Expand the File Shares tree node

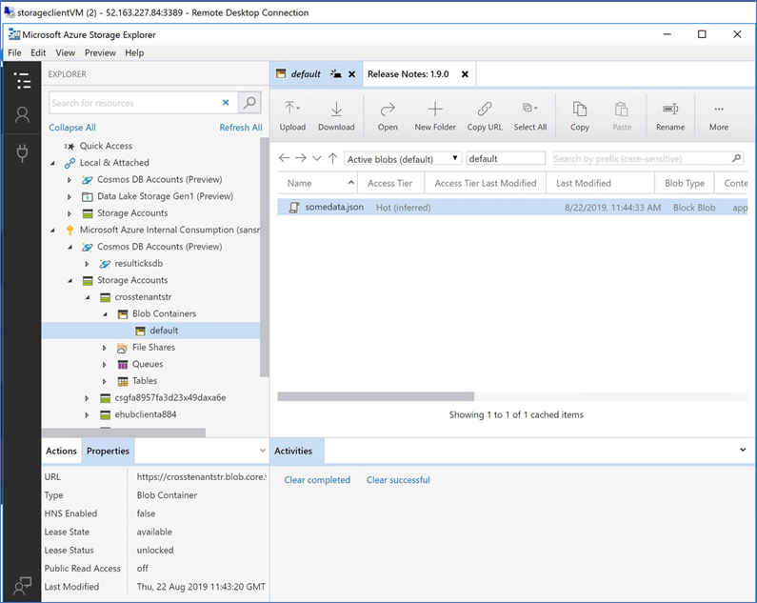click(105, 348)
